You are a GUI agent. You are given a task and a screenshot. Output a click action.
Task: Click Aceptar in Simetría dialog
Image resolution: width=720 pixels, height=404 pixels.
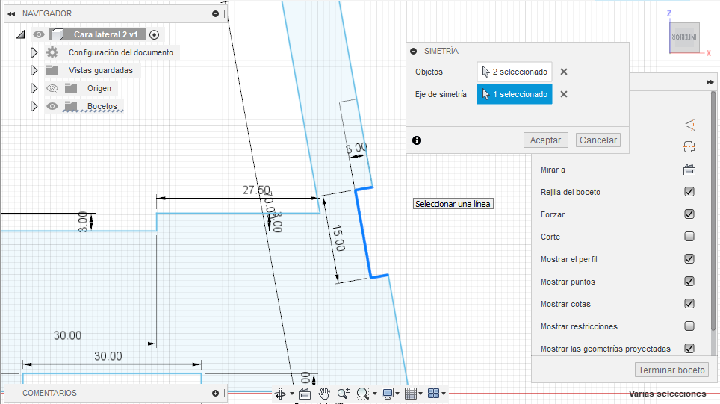click(x=545, y=140)
